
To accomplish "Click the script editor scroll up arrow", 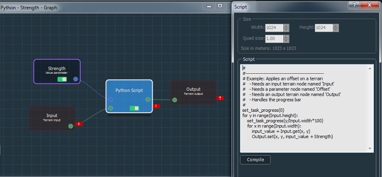I will point(370,69).
